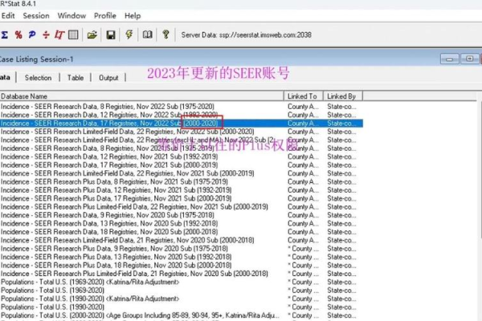Select Populations Total U.S. (1990-2020) Katrina/Rita Adjustment row

point(182,299)
